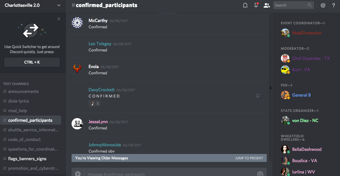Click Jump to Present
The image size is (340, 176).
(x=249, y=158)
